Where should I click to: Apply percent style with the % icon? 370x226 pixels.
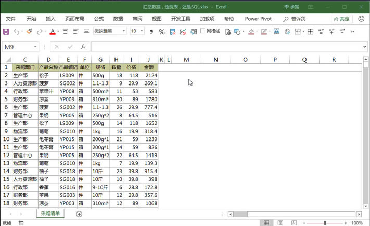[162, 32]
